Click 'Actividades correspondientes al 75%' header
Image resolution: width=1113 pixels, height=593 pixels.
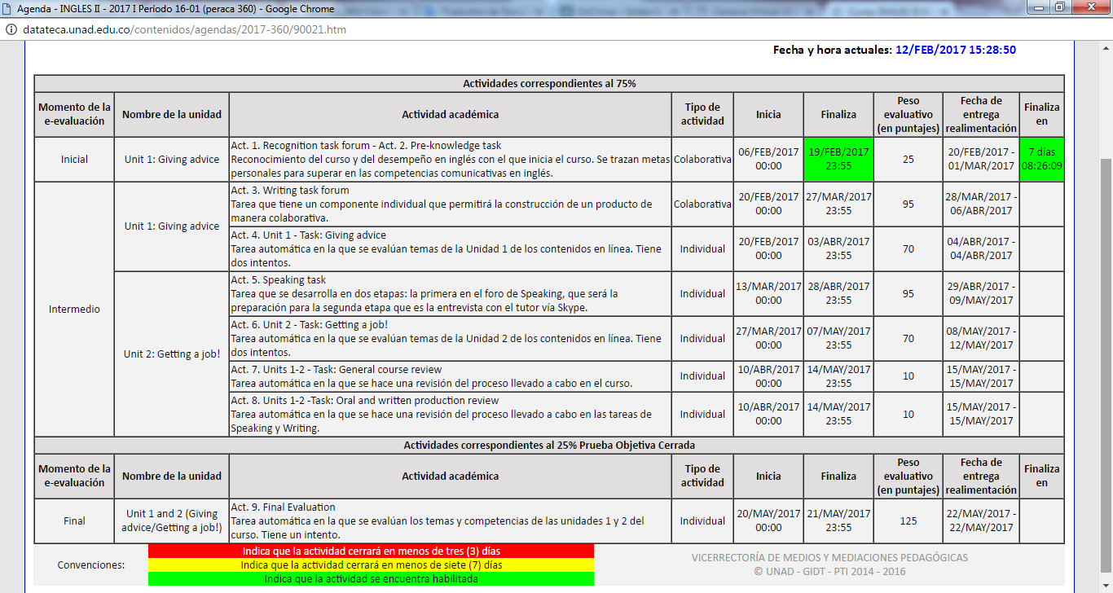[x=549, y=83]
